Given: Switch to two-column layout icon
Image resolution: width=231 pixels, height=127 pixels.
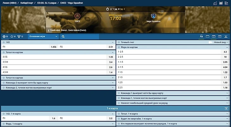Looking at the screenshot, I should tap(214, 36).
